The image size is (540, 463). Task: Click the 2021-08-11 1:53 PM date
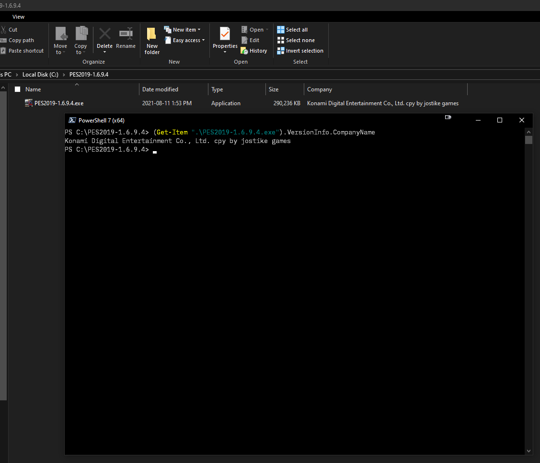pos(167,103)
